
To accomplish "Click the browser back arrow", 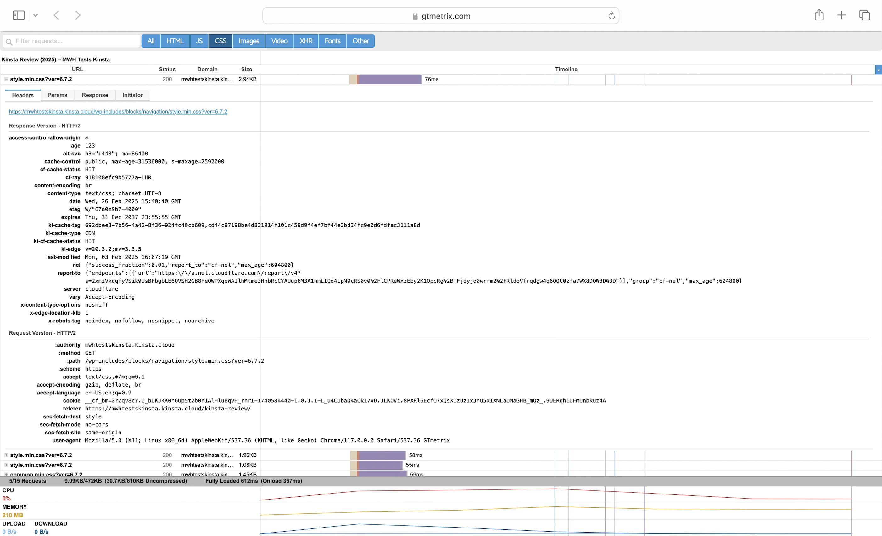I will click(x=56, y=15).
